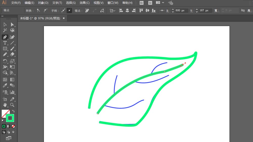Select the Column Graph tool

[x=12, y=92]
